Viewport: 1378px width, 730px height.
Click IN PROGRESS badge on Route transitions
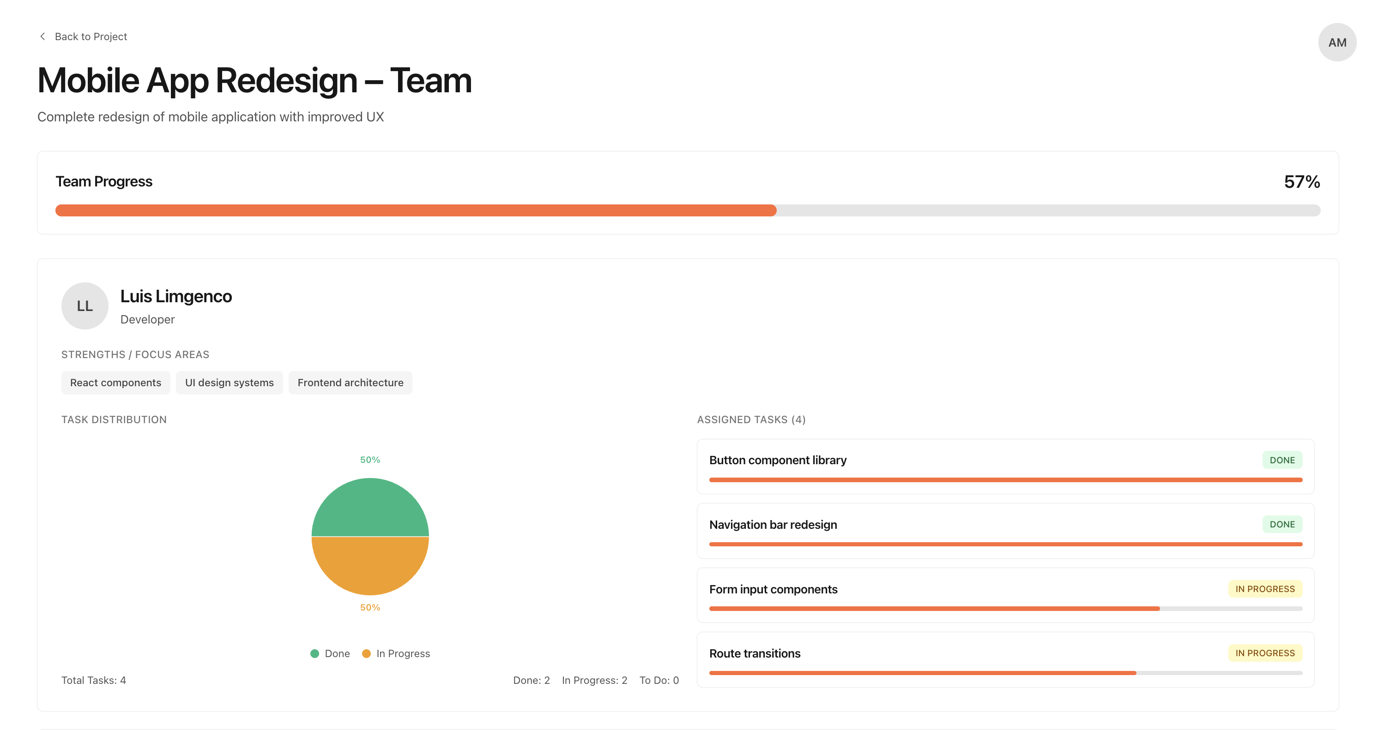point(1264,653)
